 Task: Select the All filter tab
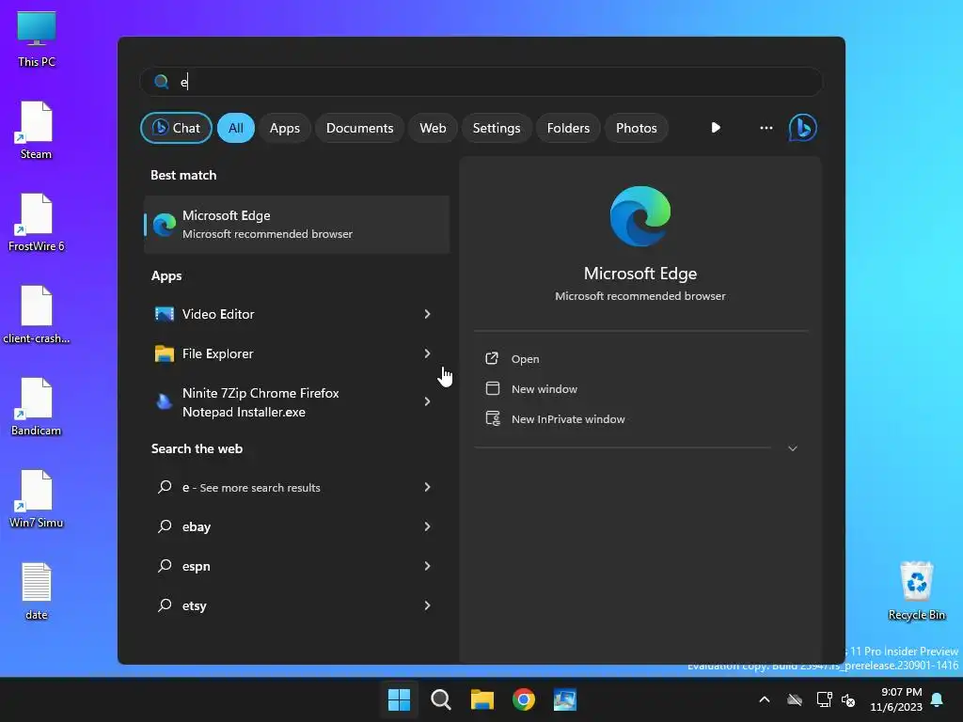236,128
